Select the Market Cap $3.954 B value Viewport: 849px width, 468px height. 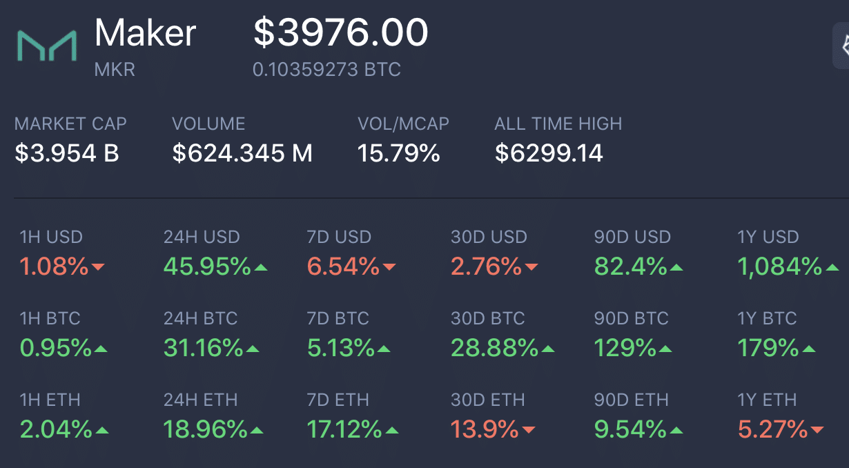67,153
